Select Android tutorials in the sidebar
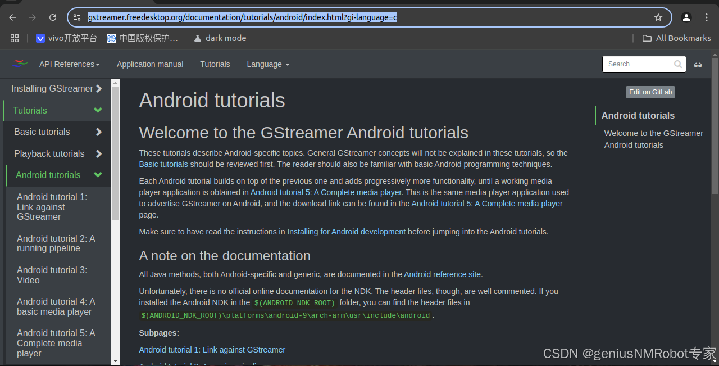 click(x=48, y=175)
